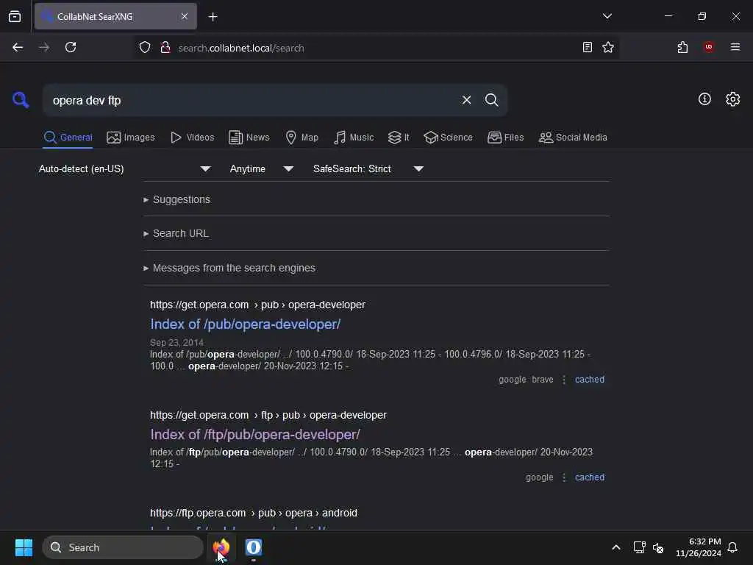Switch to the Images category tab
Screen dimensions: 753x565
(131, 138)
